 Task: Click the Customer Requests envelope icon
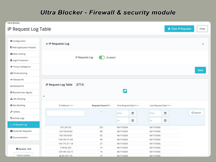11,131
